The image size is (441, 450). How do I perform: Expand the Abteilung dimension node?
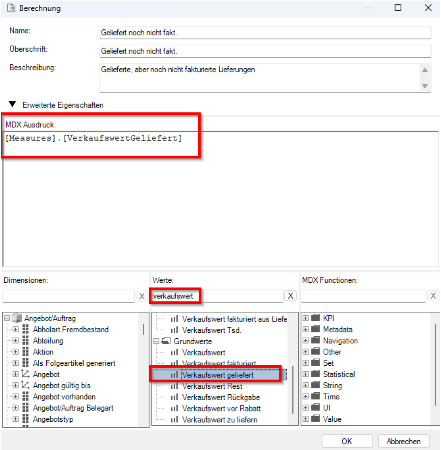click(16, 340)
